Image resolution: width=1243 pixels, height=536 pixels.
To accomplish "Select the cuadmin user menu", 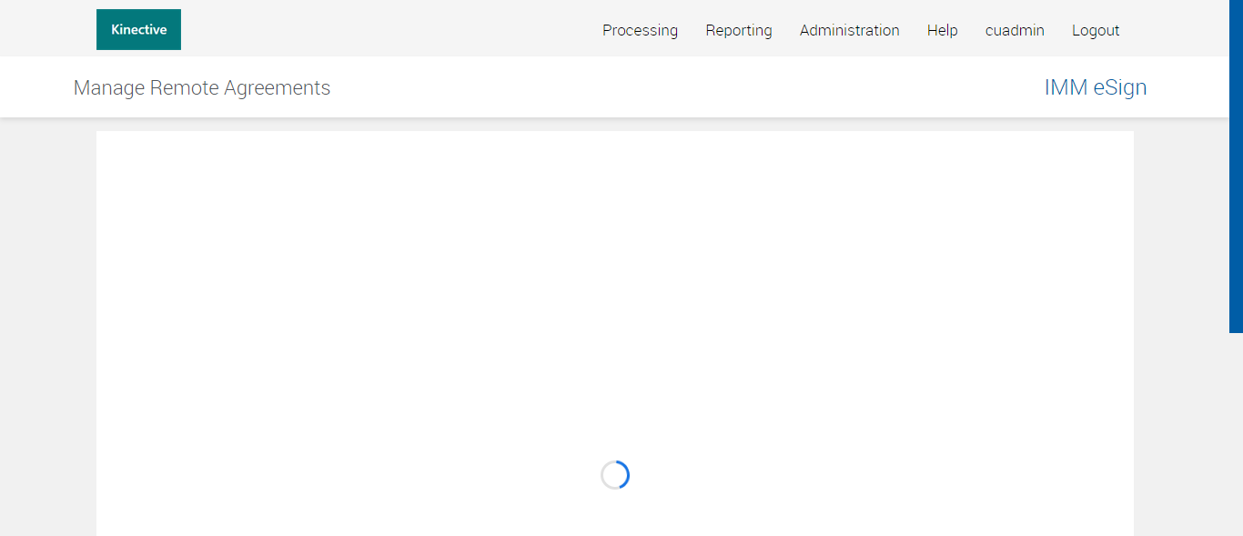I will click(1015, 30).
